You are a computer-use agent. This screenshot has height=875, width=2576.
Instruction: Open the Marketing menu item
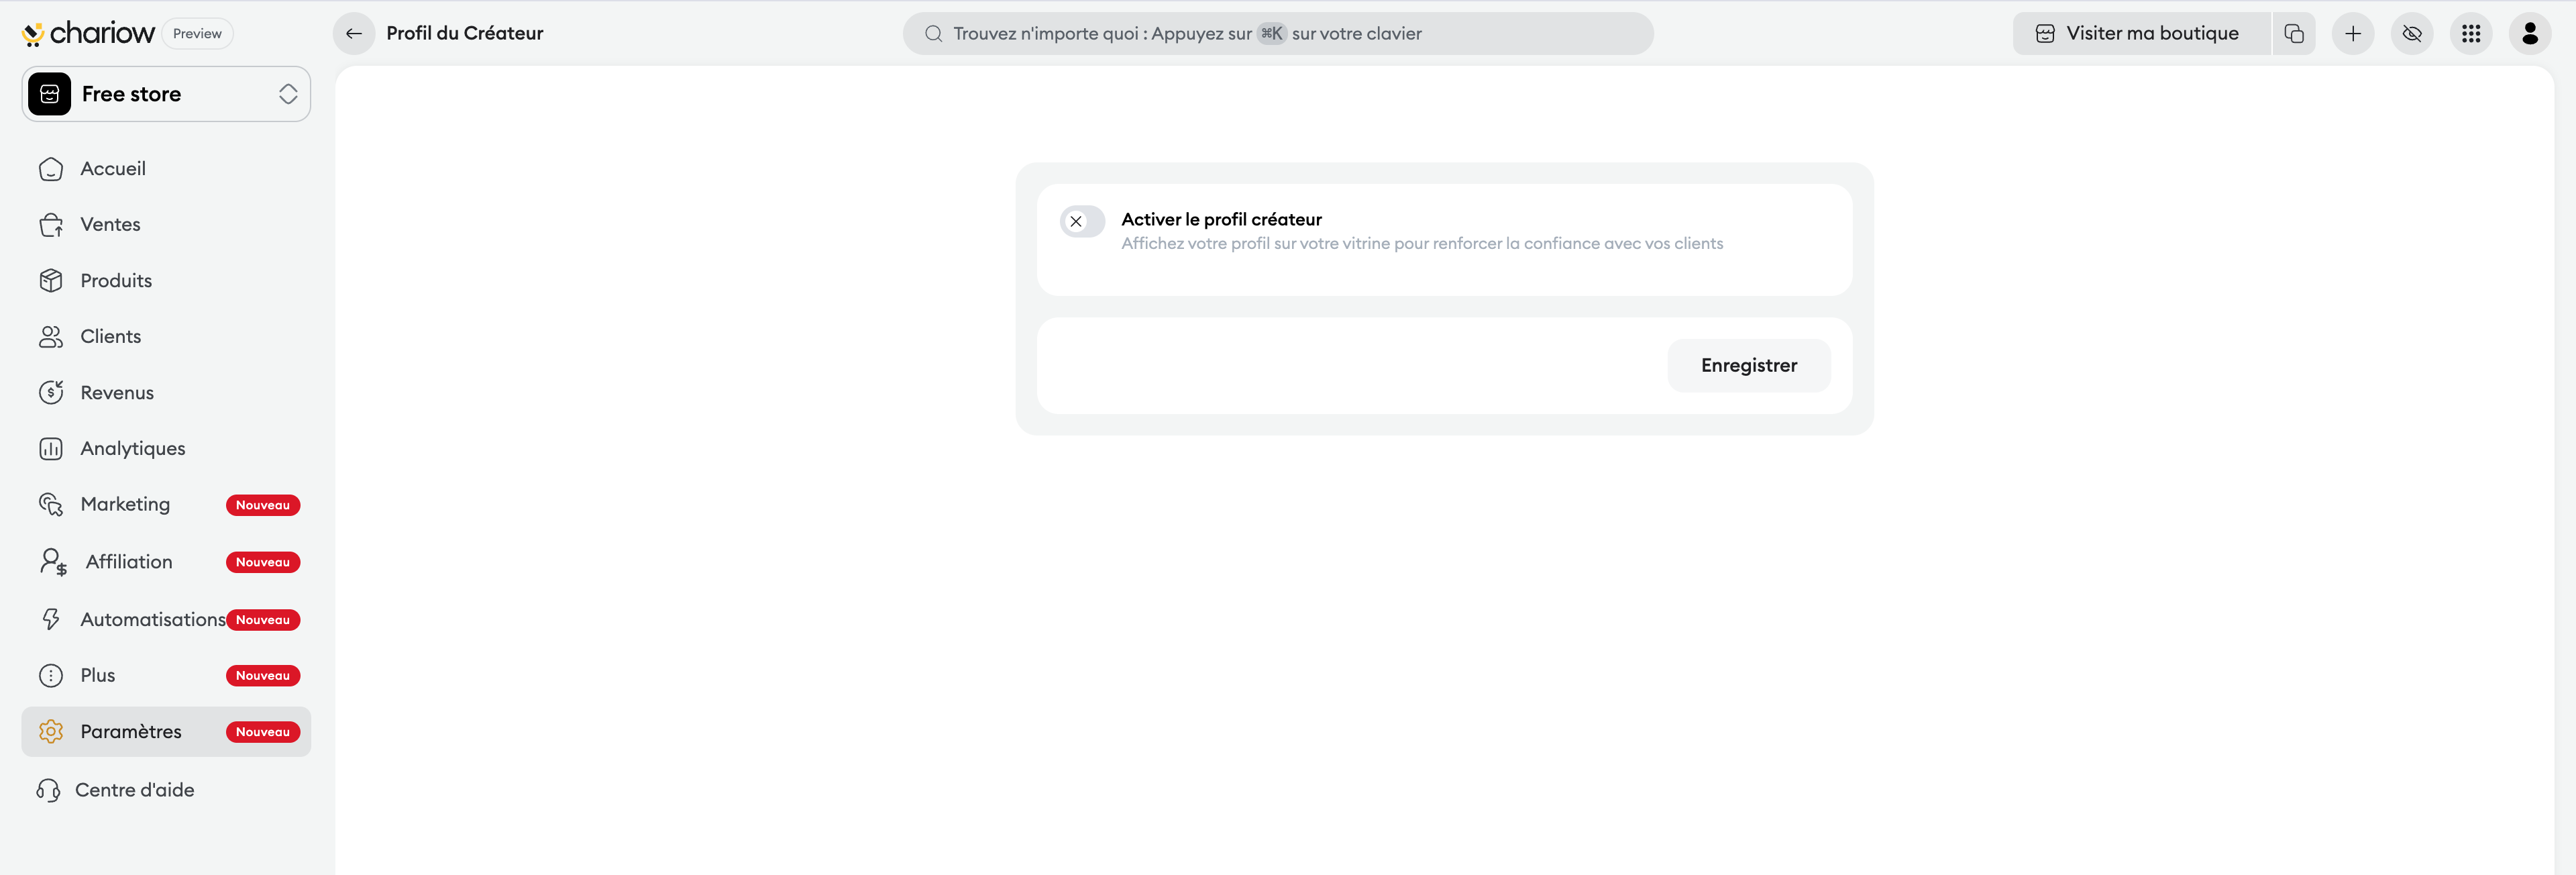pos(125,505)
